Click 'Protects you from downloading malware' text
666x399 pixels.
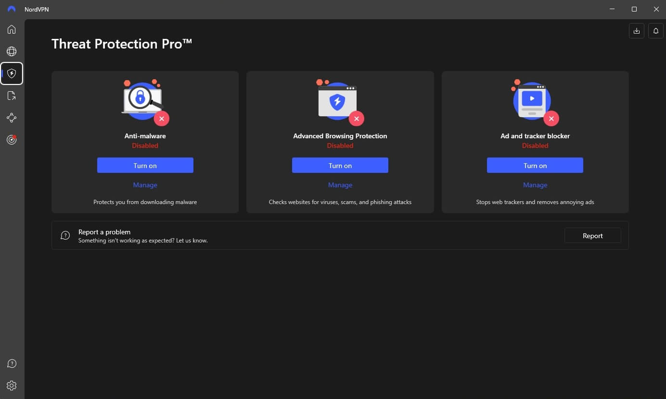coord(145,202)
